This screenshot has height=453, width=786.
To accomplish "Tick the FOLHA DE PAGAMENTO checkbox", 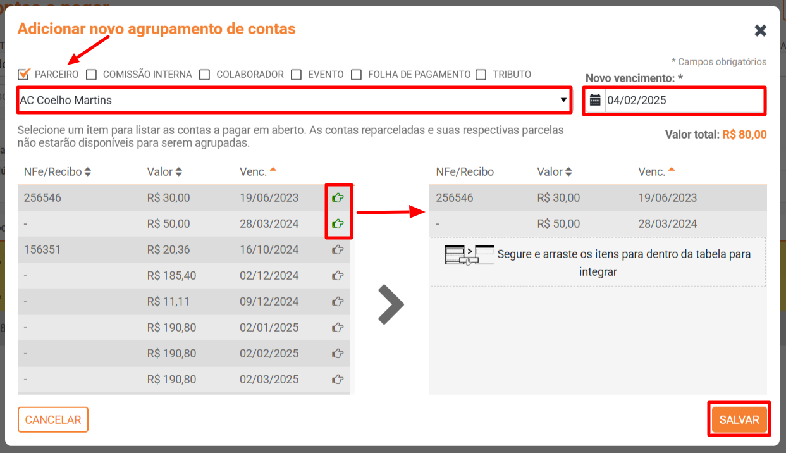I will coord(357,75).
